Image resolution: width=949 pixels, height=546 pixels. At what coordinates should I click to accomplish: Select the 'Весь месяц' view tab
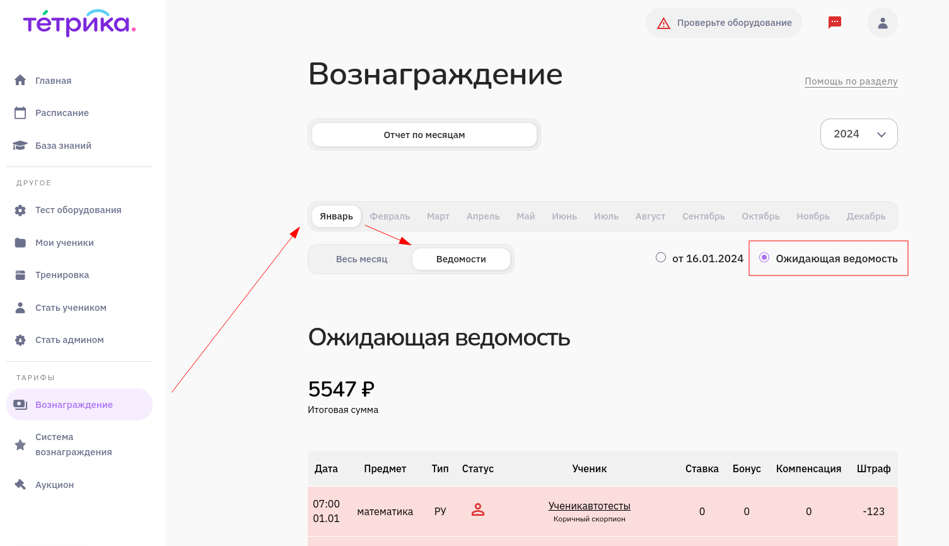(x=361, y=259)
